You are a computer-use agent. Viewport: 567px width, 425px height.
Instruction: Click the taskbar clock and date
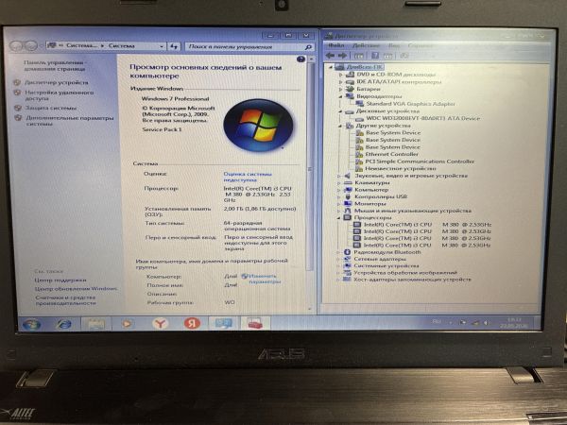click(x=514, y=322)
